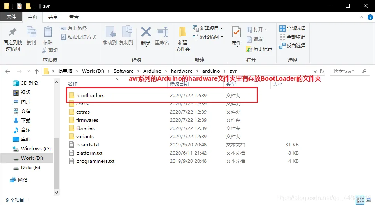375x205 pixels.
Task: Sort by the Name (名称) column header
Action: pos(73,84)
